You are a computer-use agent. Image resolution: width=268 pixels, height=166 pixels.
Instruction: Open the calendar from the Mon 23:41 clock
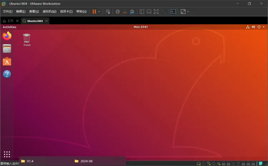pos(140,27)
